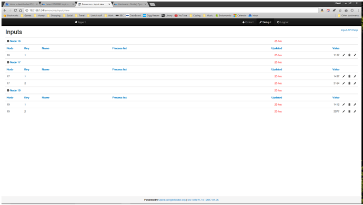Close the Emoncms input view tab
363x205 pixels.
pos(109,4)
